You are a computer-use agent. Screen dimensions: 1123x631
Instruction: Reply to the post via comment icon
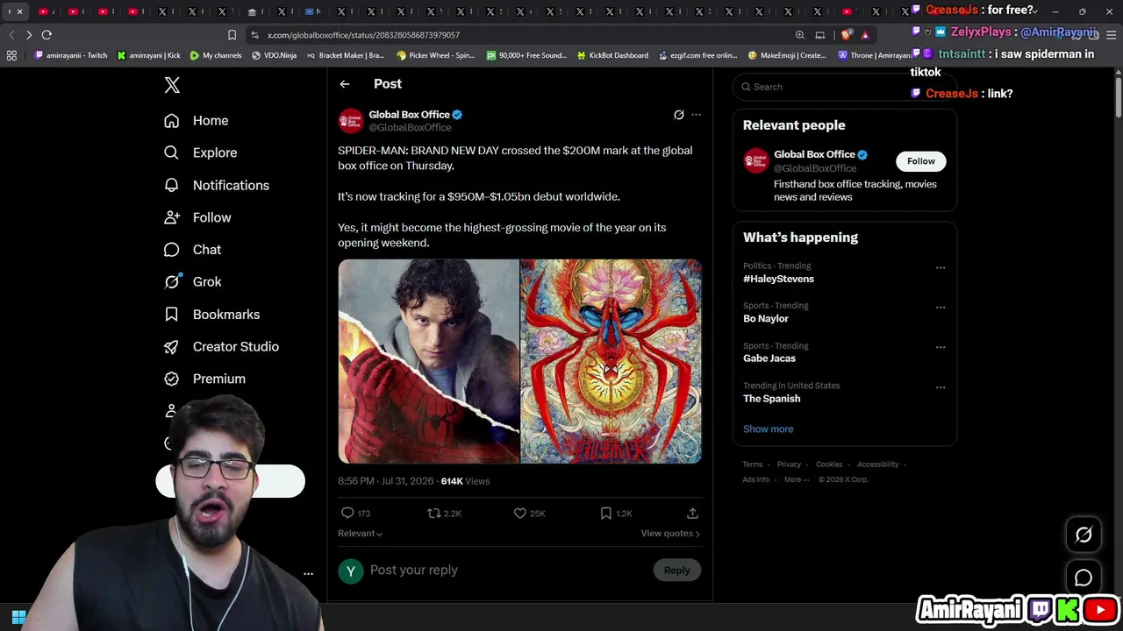(x=355, y=514)
